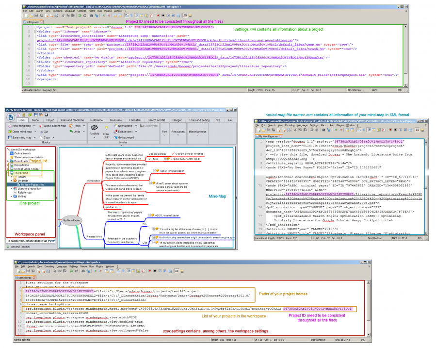Screen dimensions: 436x348
Task: Click Save icon in settings.xml Notepad++ toolbar
Action: coord(36,16)
